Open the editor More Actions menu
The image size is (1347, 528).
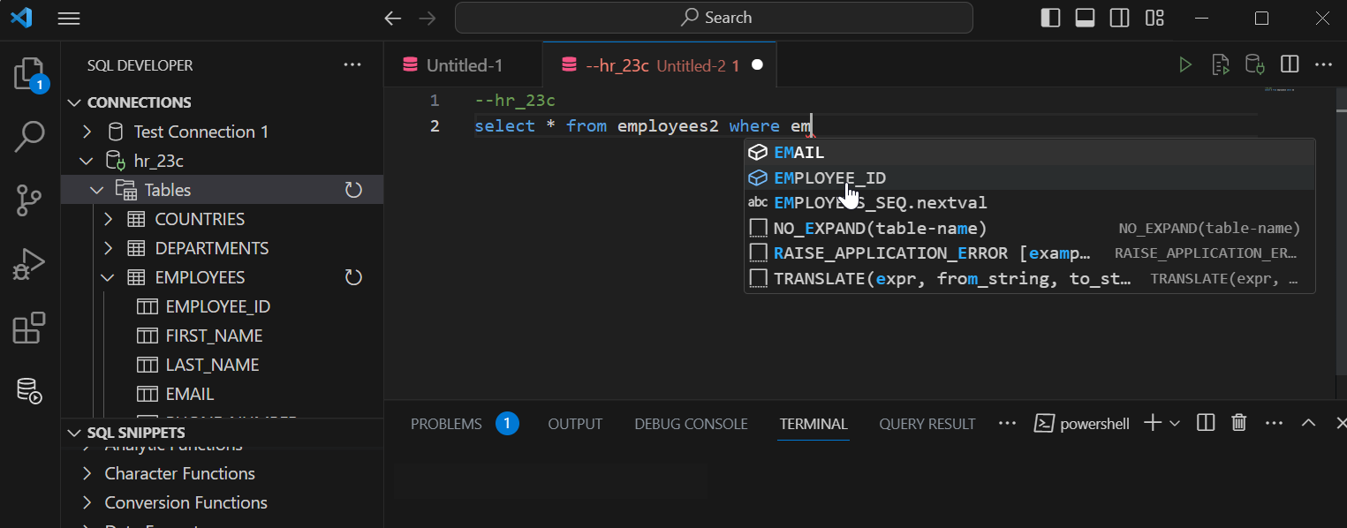coord(1323,64)
